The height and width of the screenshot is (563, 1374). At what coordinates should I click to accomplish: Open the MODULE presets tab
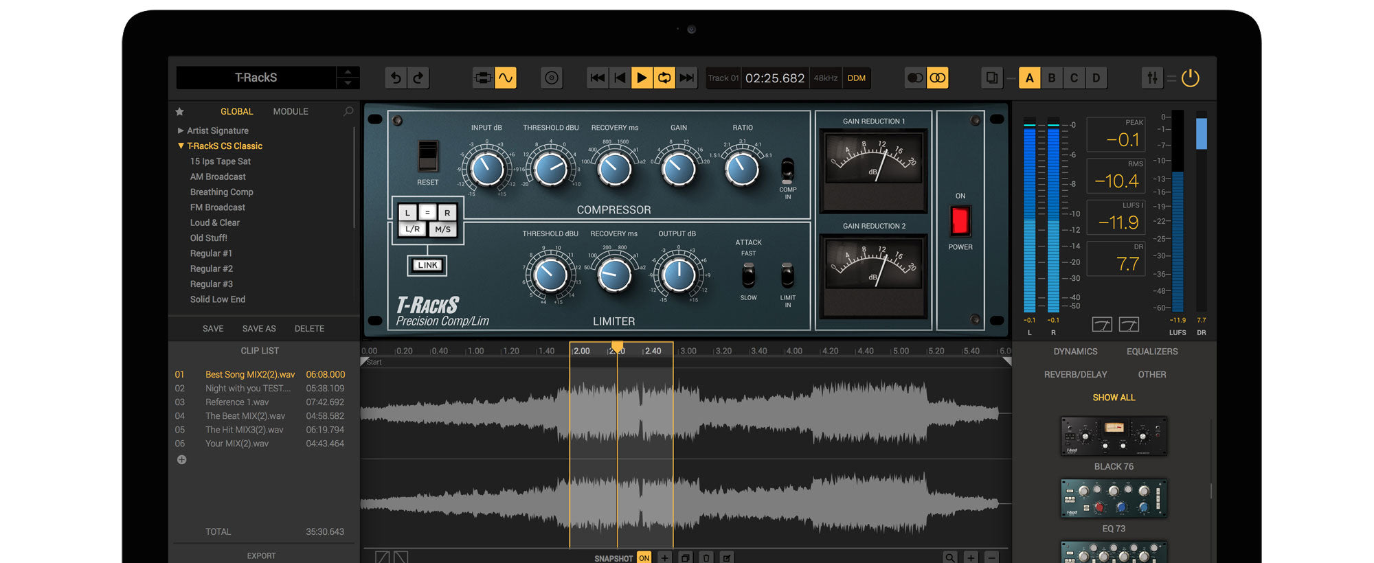coord(291,111)
